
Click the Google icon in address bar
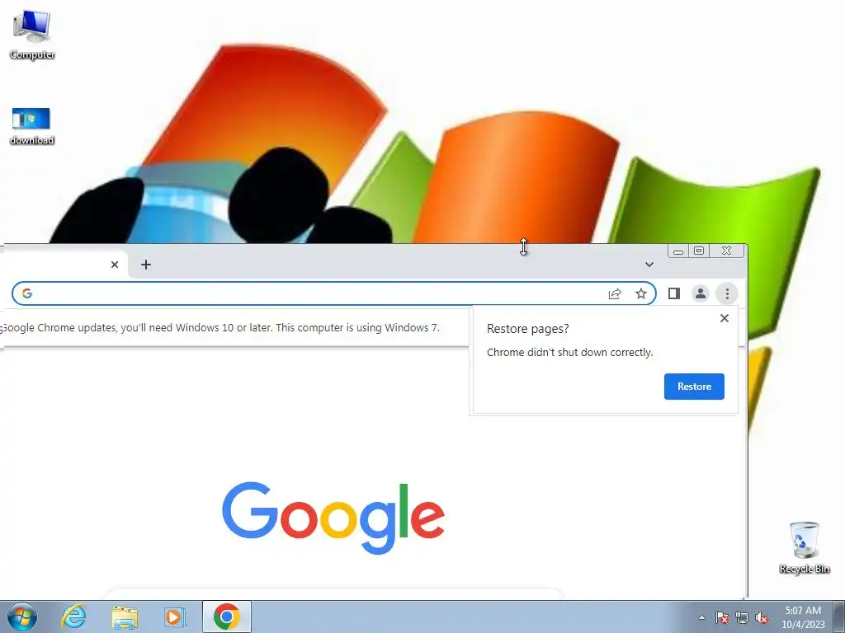click(x=27, y=293)
